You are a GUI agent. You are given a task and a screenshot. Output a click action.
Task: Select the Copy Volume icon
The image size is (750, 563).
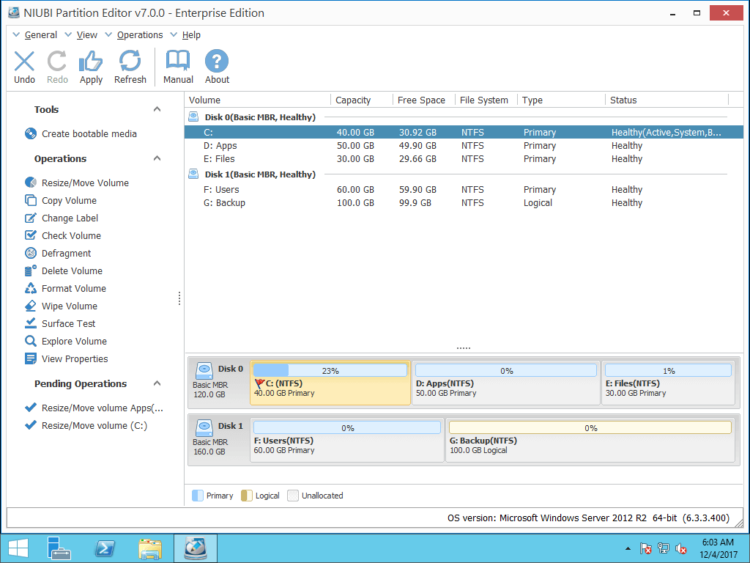click(31, 200)
